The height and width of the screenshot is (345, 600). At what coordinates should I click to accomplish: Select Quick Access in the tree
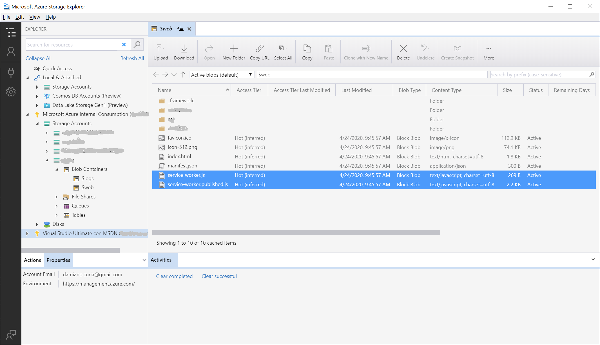click(x=57, y=68)
